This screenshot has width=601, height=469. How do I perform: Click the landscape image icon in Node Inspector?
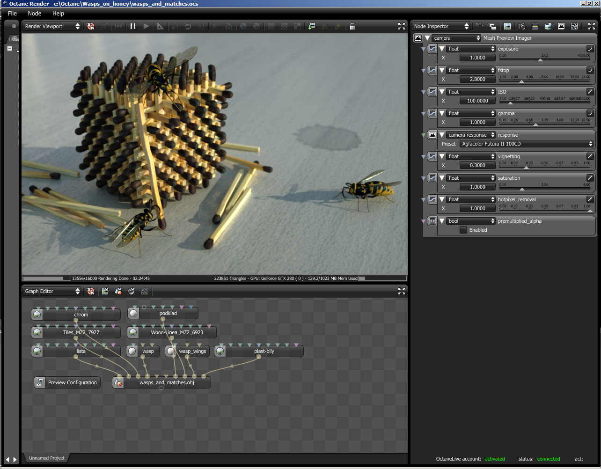[x=507, y=27]
